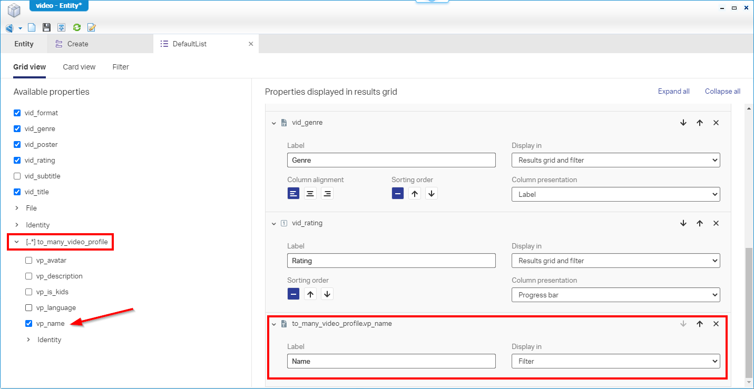This screenshot has height=389, width=754.
Task: Open the Display in dropdown set to Filter
Action: [615, 361]
